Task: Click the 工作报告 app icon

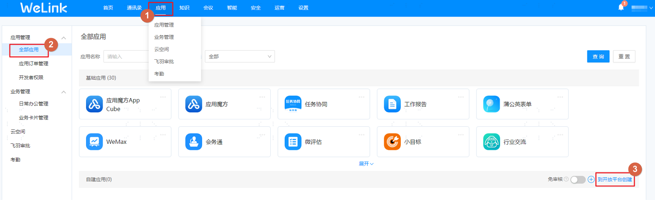Action: (x=392, y=104)
